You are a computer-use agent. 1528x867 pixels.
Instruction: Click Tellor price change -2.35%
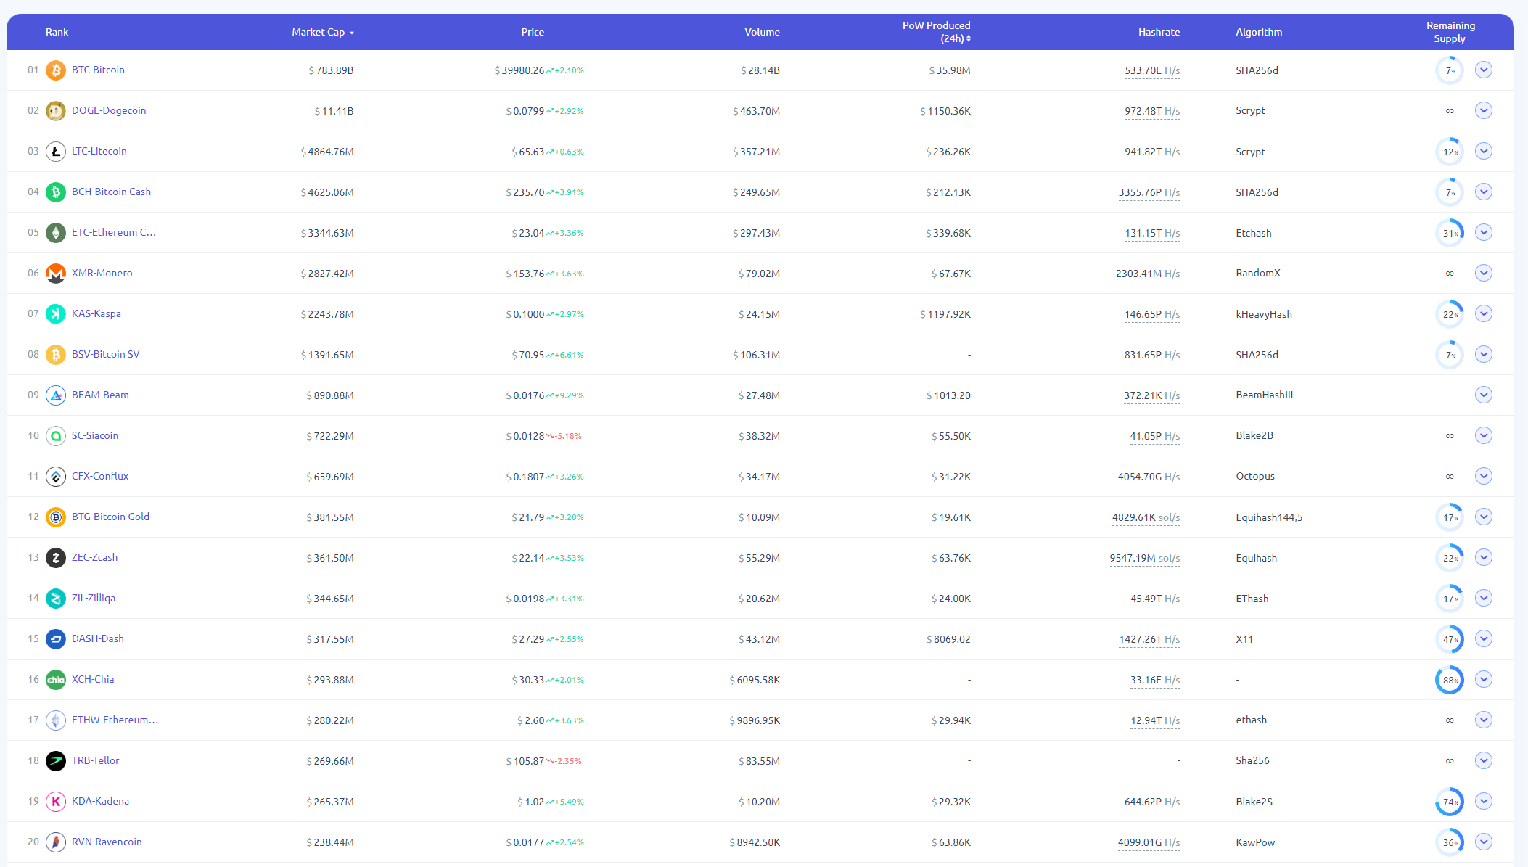564,762
